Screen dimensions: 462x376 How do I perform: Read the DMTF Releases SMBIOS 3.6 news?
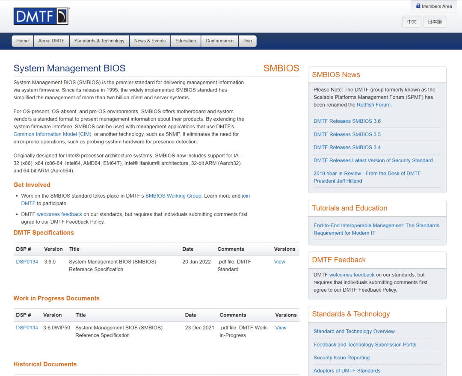pos(347,121)
